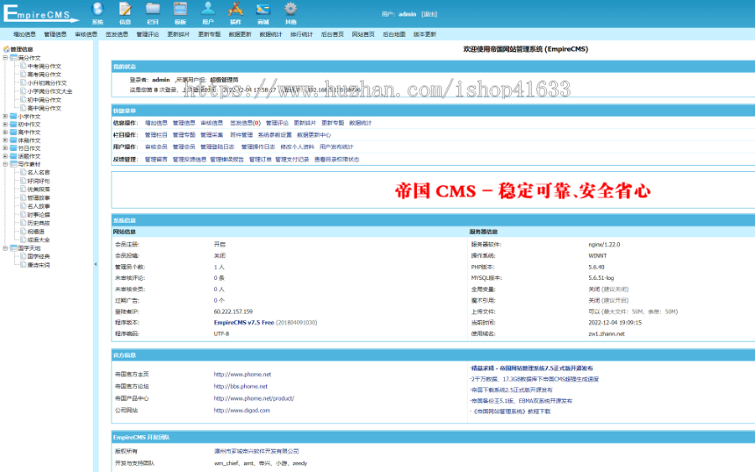Open 管理留言 in the 反馈管理 row

tap(156, 159)
